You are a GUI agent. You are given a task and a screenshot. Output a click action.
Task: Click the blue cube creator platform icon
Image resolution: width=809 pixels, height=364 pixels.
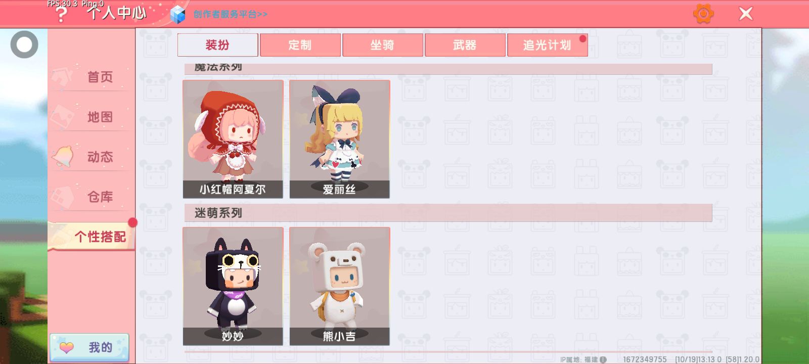pyautogui.click(x=178, y=15)
